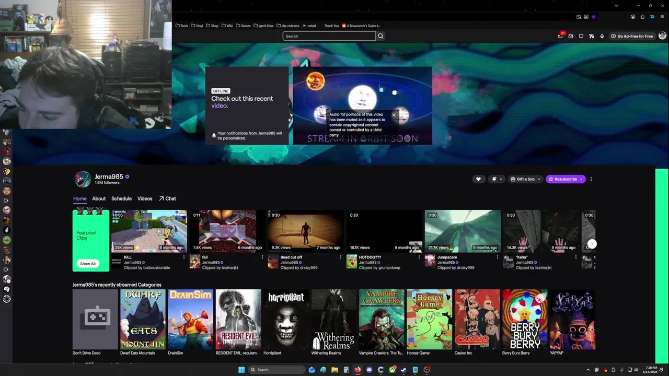Switch to the Videos tab
The height and width of the screenshot is (376, 669).
pos(145,198)
